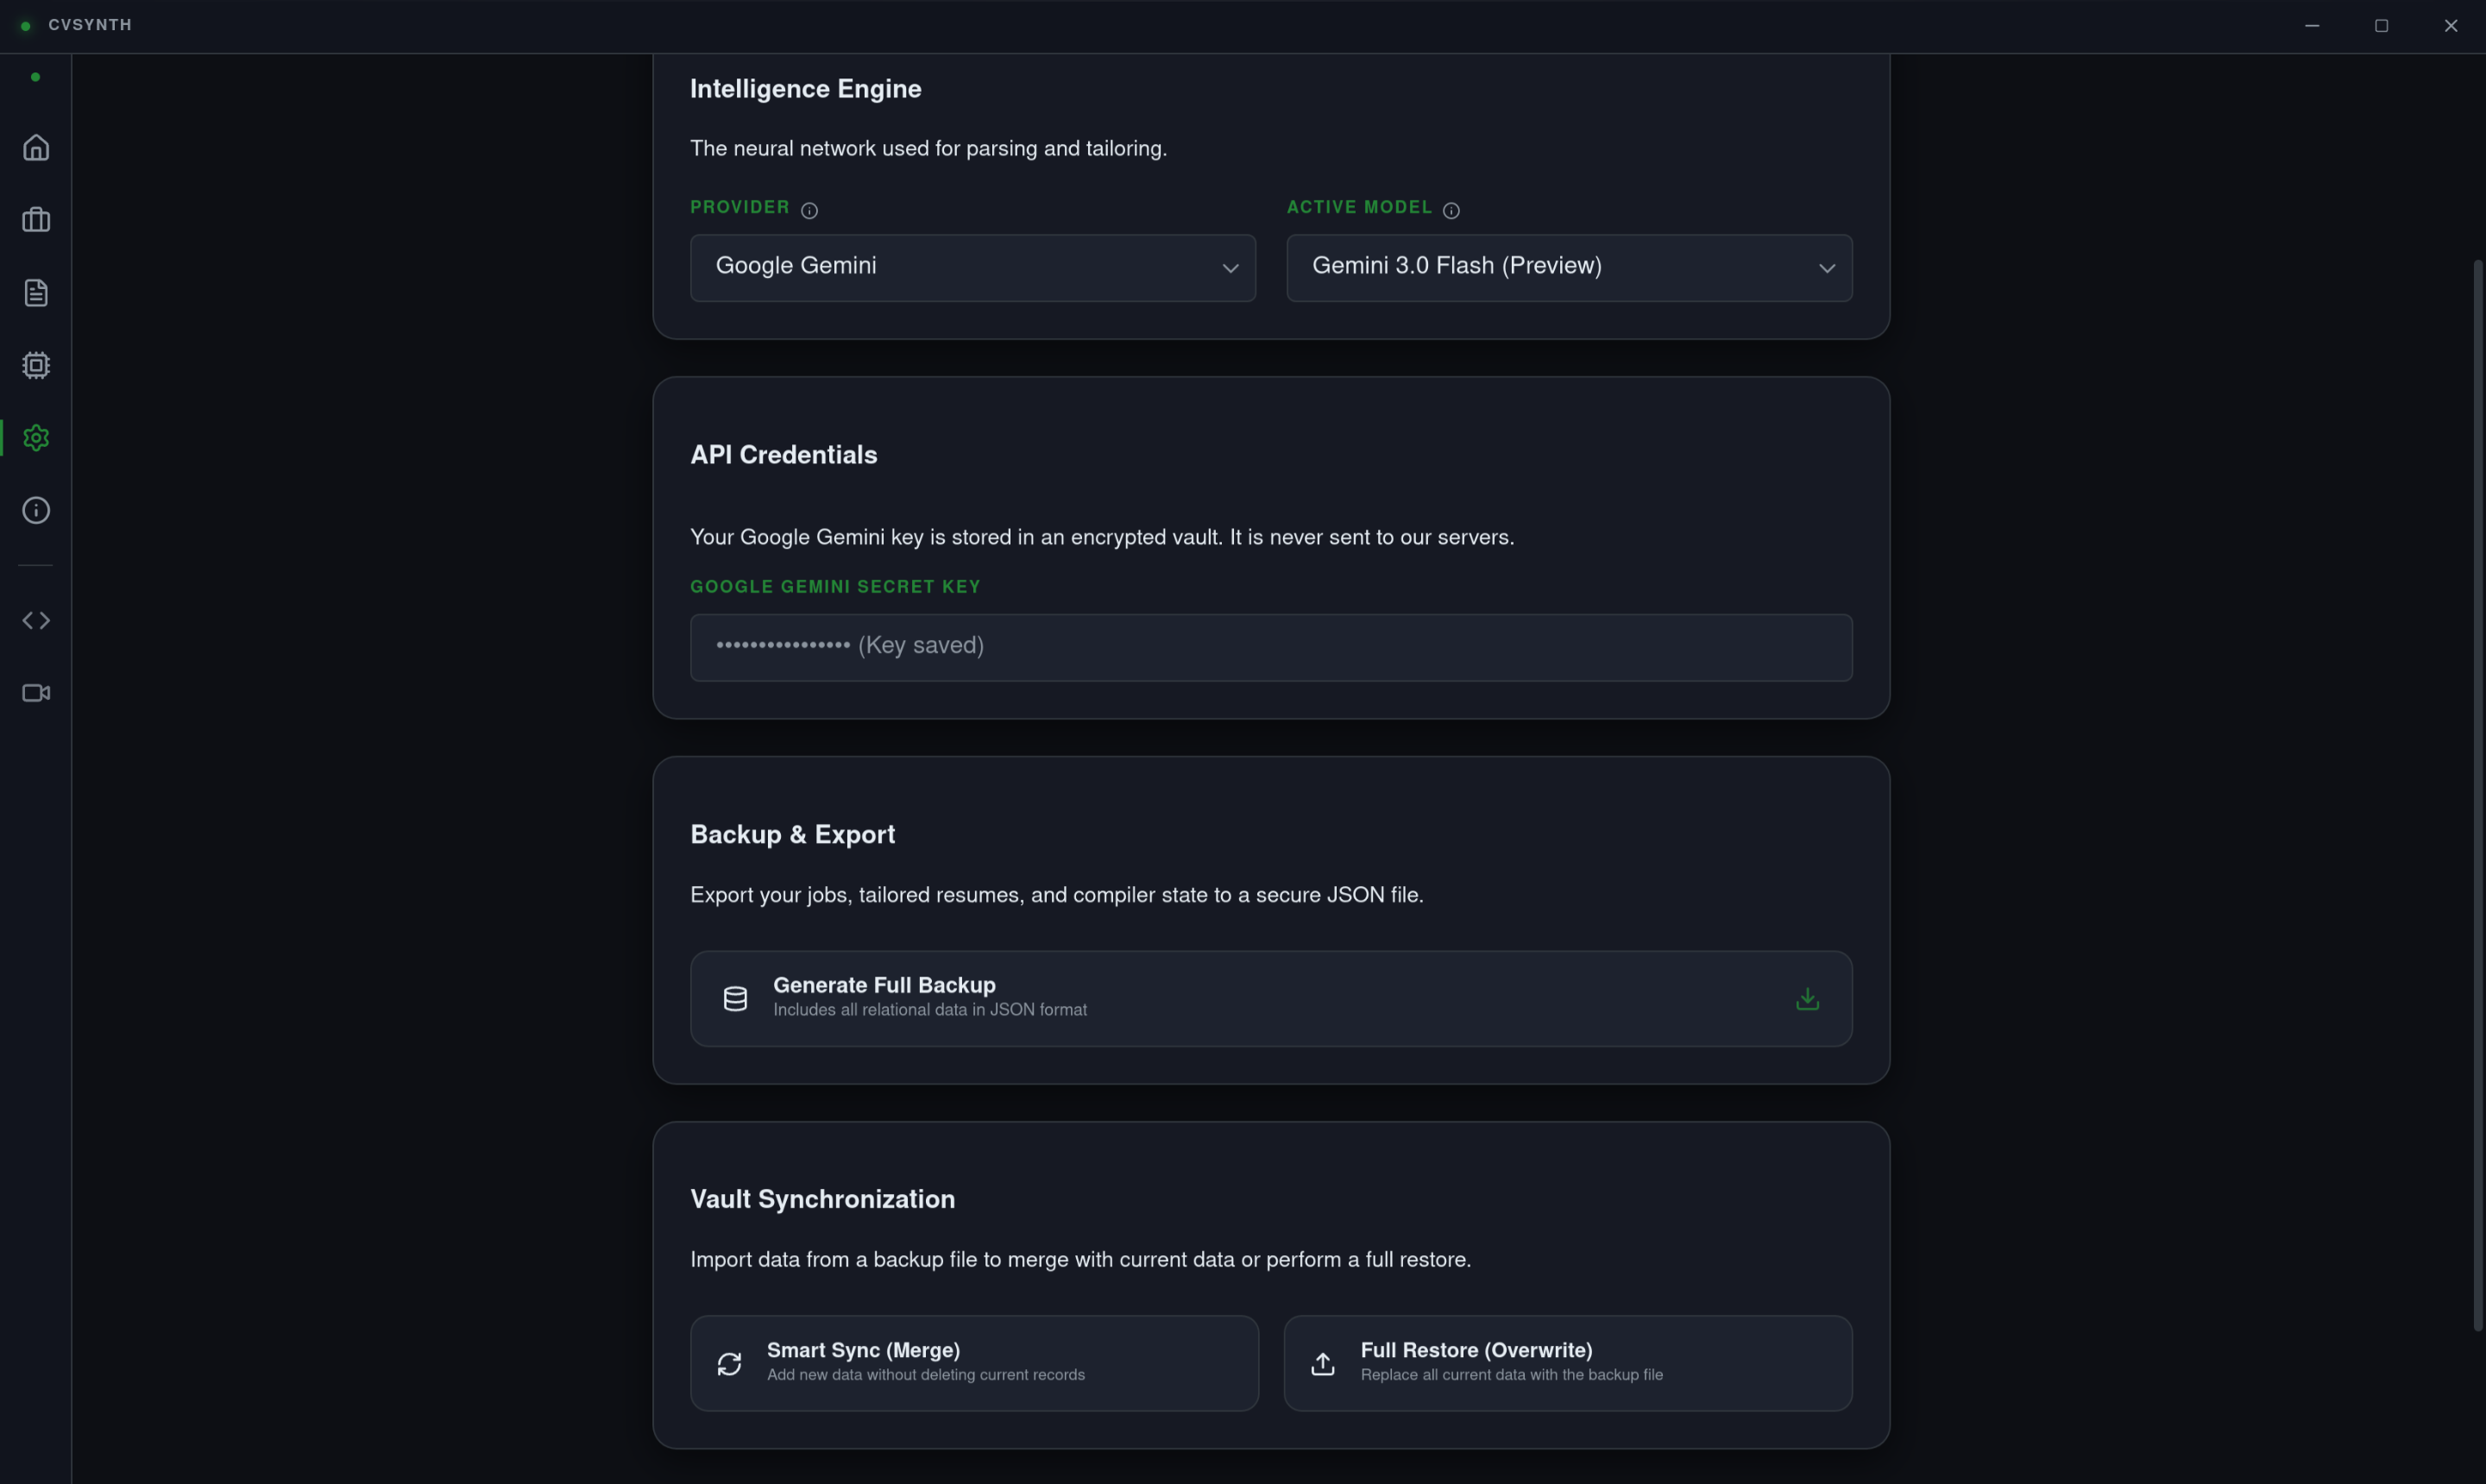Open the chip Compiler icon in sidebar
Viewport: 2486px width, 1484px height.
tap(36, 365)
